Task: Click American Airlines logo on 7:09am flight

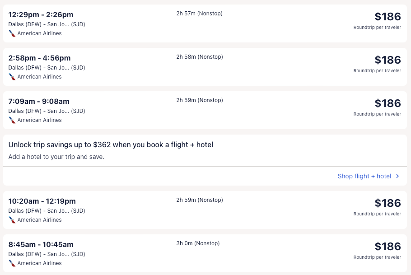Action: pos(12,120)
